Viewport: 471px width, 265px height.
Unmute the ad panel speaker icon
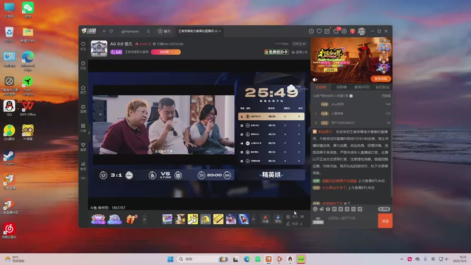click(315, 79)
